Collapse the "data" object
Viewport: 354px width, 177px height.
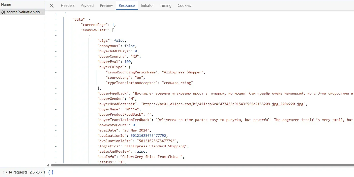56,19
